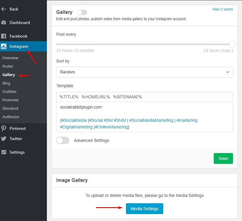The width and height of the screenshot is (242, 221).
Task: Enable the Gallery toggle switch
Action: (x=82, y=12)
